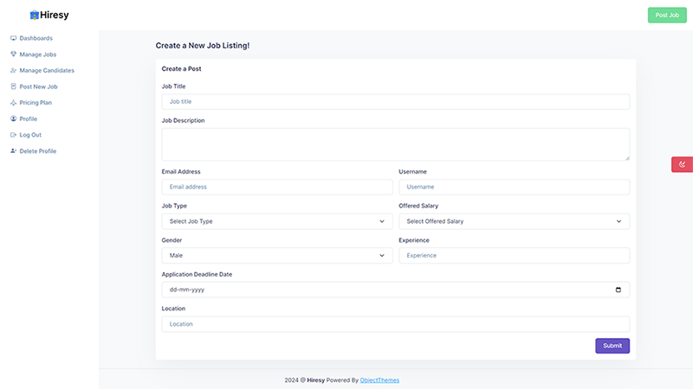Open the Select Offered Salary dropdown

click(x=514, y=221)
